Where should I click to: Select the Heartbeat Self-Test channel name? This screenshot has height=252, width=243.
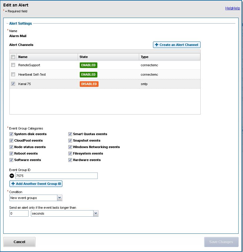pyautogui.click(x=32, y=74)
